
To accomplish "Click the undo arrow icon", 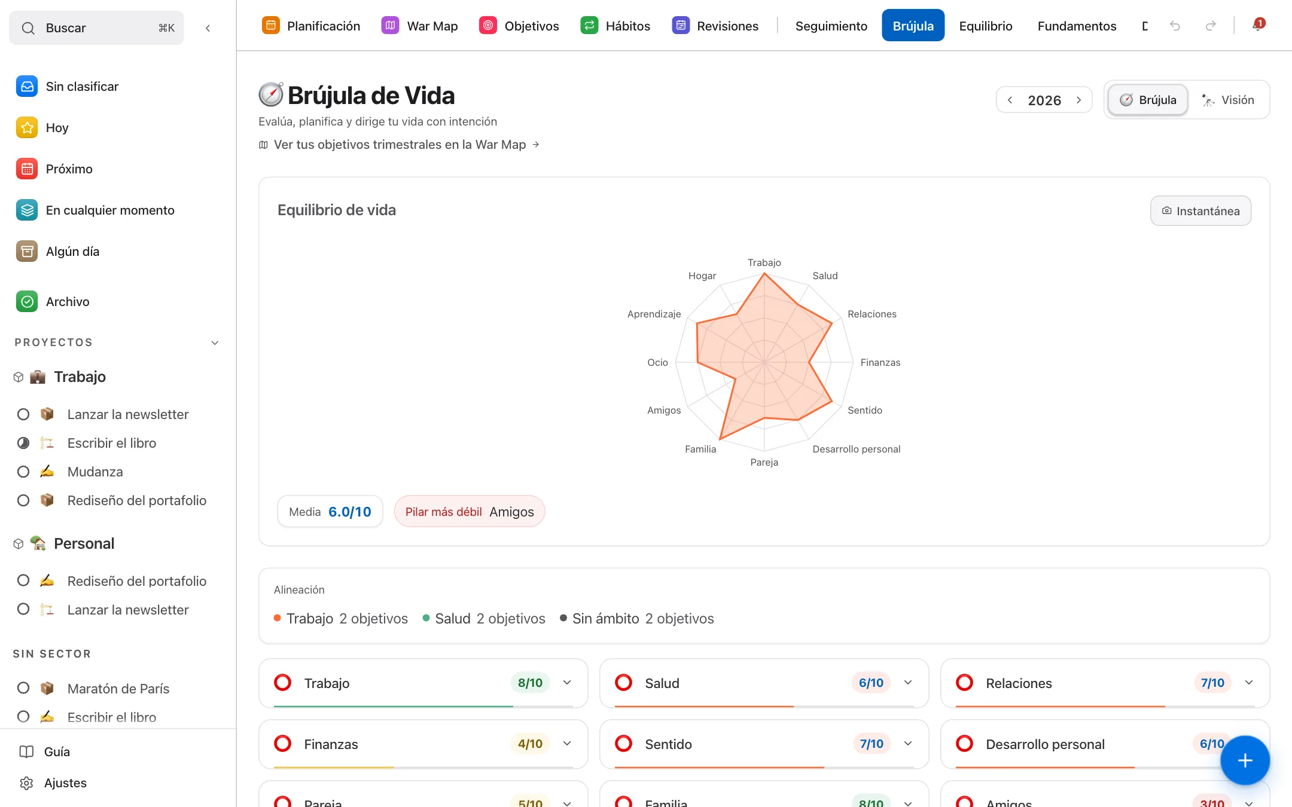I will tap(1175, 26).
